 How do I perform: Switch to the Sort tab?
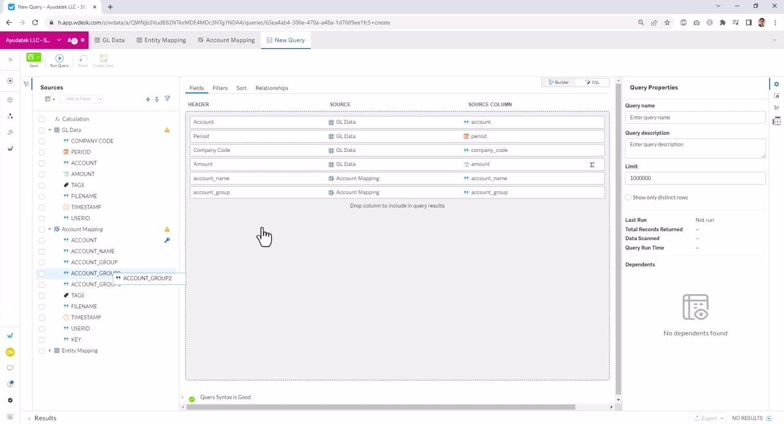point(241,88)
